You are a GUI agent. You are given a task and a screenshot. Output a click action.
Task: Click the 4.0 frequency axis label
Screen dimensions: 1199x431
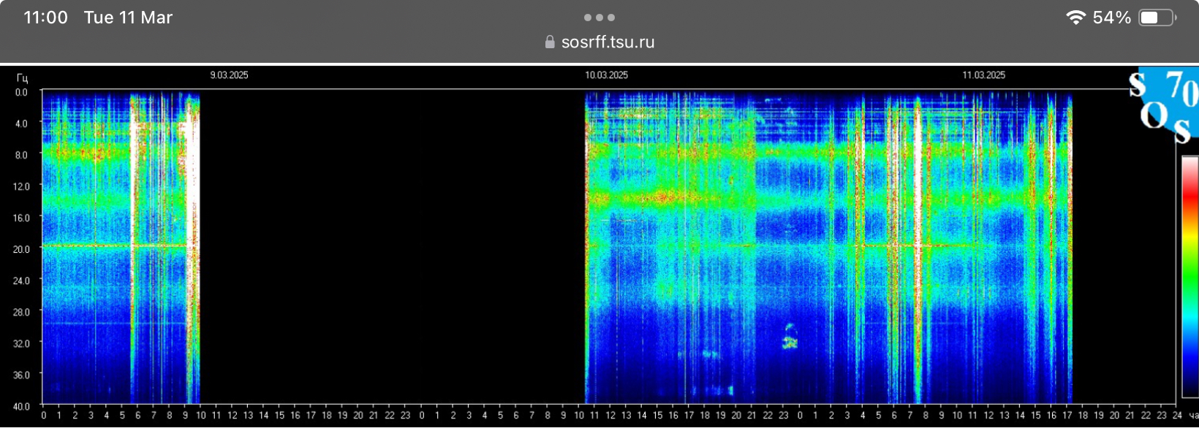click(21, 124)
